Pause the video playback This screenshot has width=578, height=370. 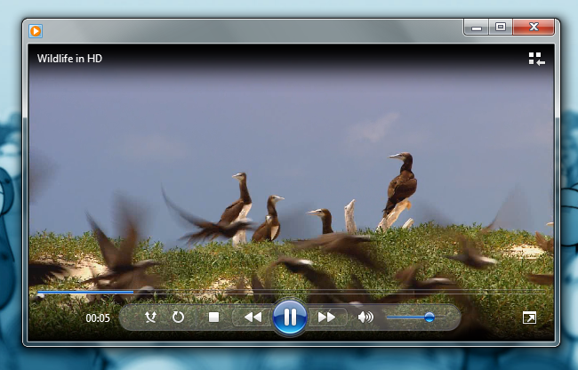pos(290,317)
